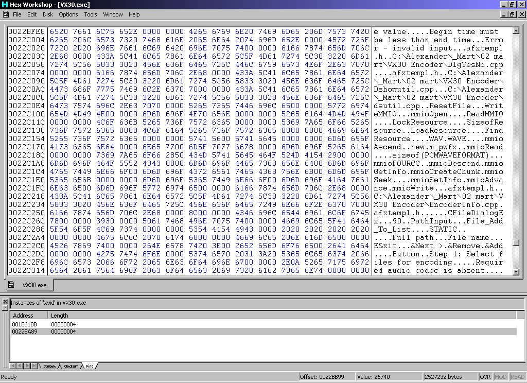Select the VX30.exe document tab
This screenshot has height=383, width=527.
[29, 285]
